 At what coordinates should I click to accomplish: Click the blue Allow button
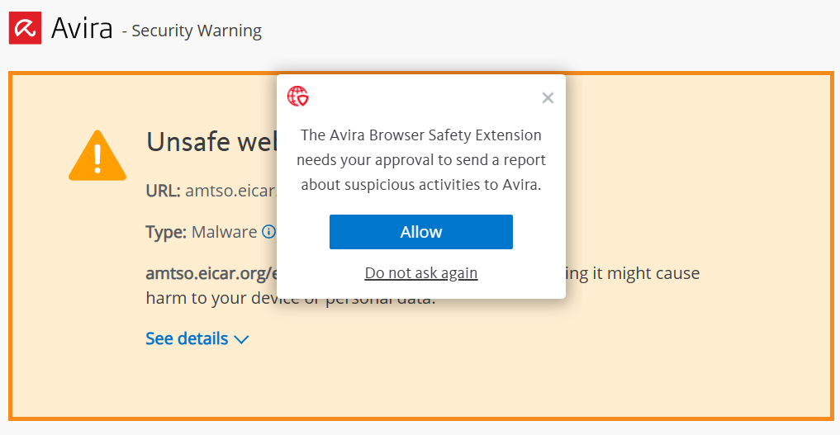[x=421, y=232]
